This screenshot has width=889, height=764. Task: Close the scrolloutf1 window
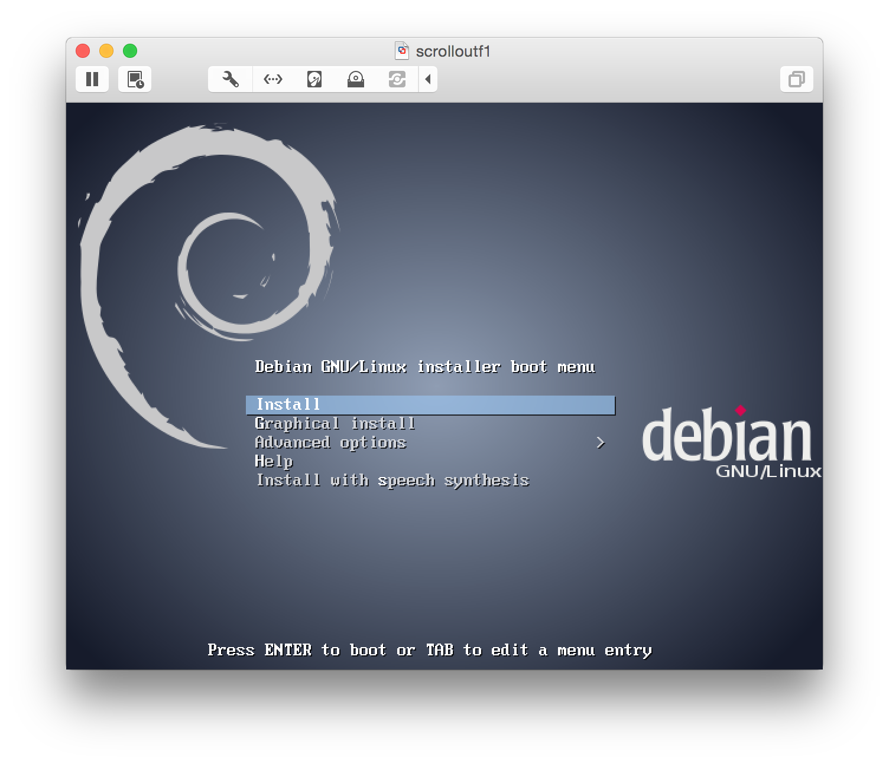pos(83,51)
